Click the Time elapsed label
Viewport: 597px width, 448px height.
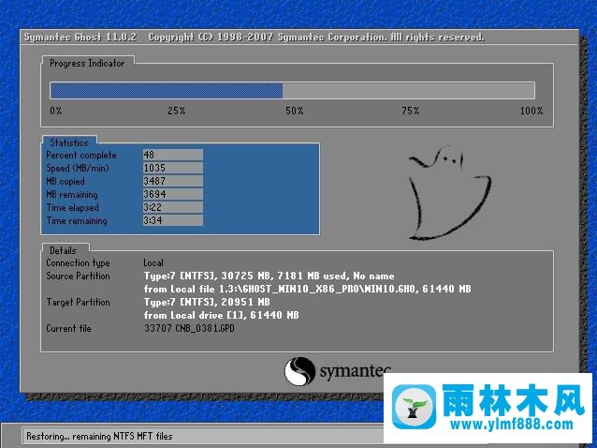pyautogui.click(x=72, y=208)
